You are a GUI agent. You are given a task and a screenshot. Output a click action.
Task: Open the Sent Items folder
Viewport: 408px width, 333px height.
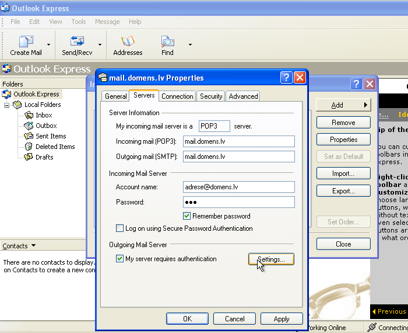point(50,136)
